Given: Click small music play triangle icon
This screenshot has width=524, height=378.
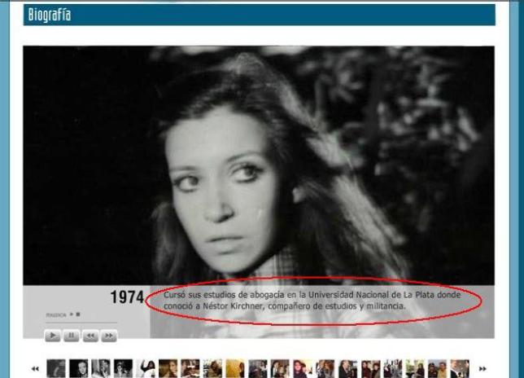Looking at the screenshot, I should pos(71,314).
